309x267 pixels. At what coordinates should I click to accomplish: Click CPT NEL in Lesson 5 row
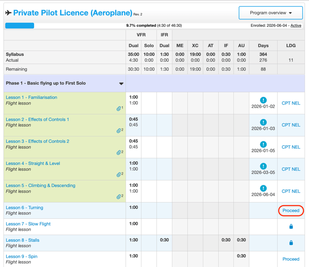tap(291, 191)
